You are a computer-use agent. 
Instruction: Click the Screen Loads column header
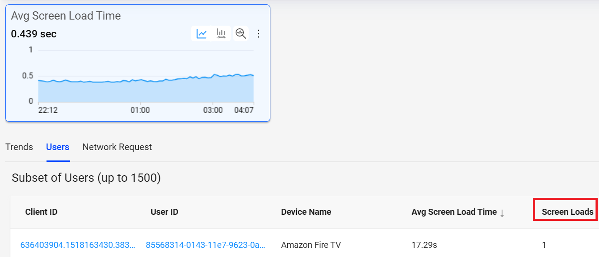[x=567, y=212]
